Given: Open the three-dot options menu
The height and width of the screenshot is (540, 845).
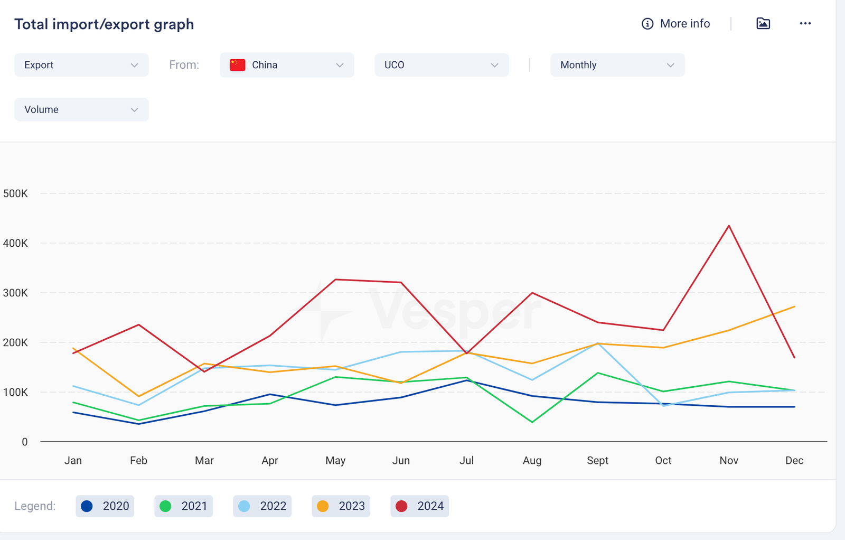Looking at the screenshot, I should pyautogui.click(x=805, y=23).
